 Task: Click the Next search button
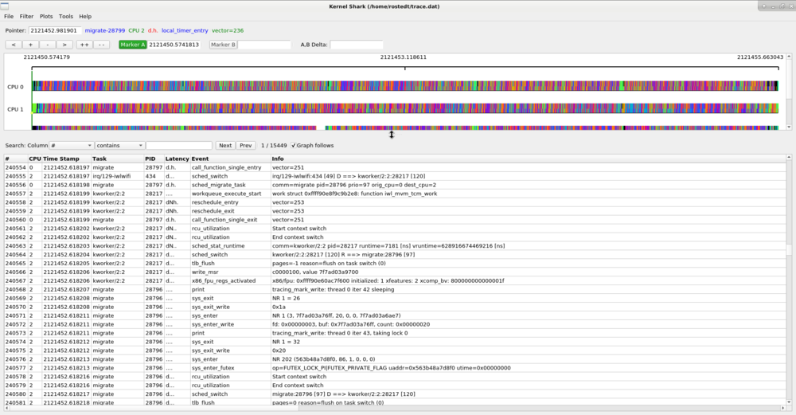tap(225, 145)
